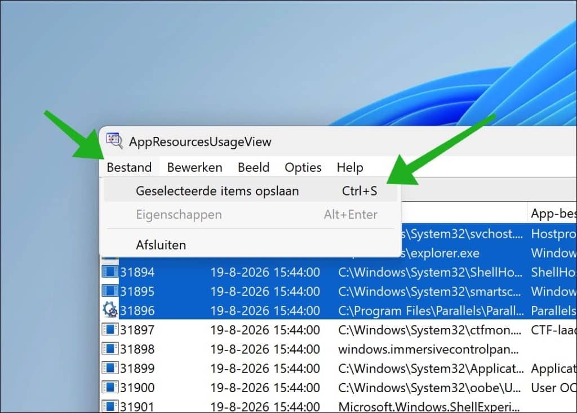This screenshot has width=577, height=413.
Task: Click the Microsoft.Windows.ShellExperi... cell
Action: point(429,407)
